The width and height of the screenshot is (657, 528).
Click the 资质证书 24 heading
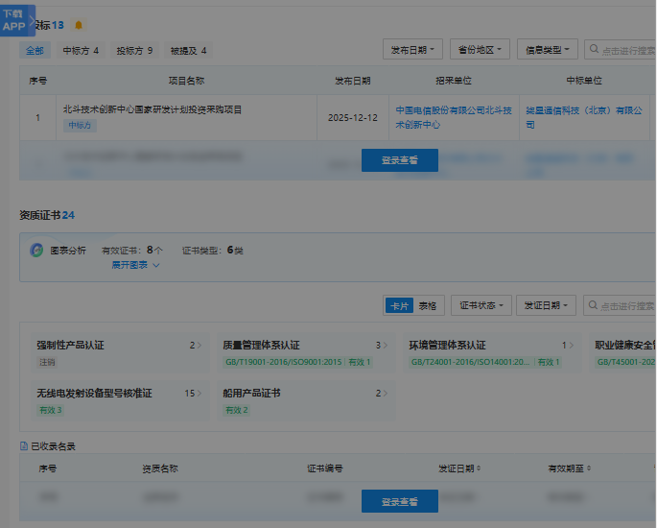(x=47, y=215)
